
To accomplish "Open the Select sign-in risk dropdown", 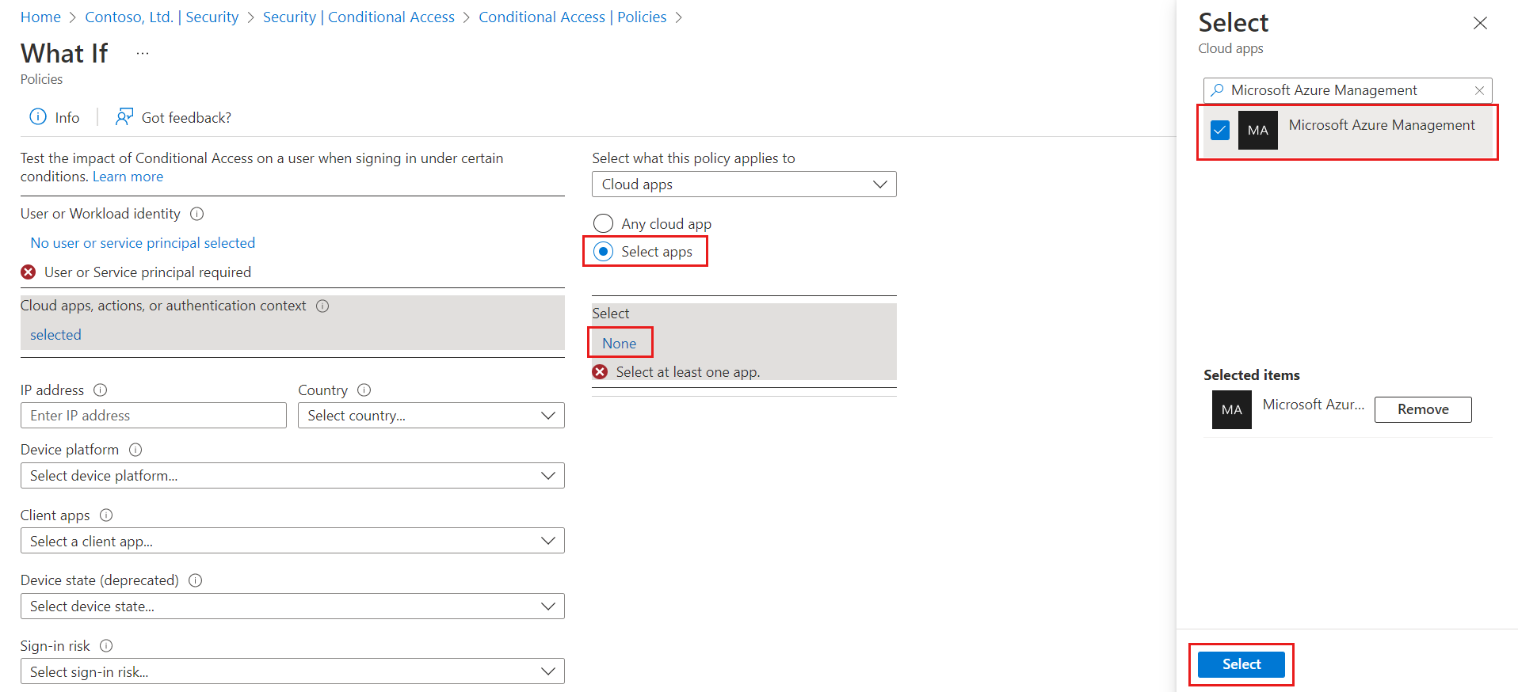I will click(292, 672).
